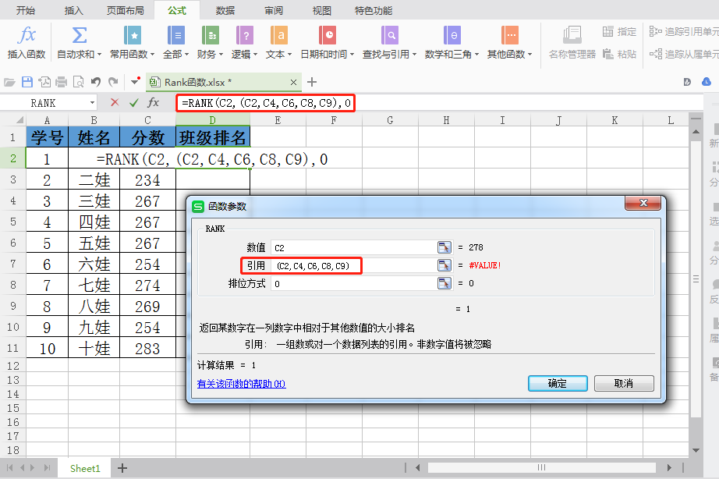Image resolution: width=719 pixels, height=479 pixels.
Task: Open the 有关该函数的帮助 help link
Action: click(x=241, y=384)
